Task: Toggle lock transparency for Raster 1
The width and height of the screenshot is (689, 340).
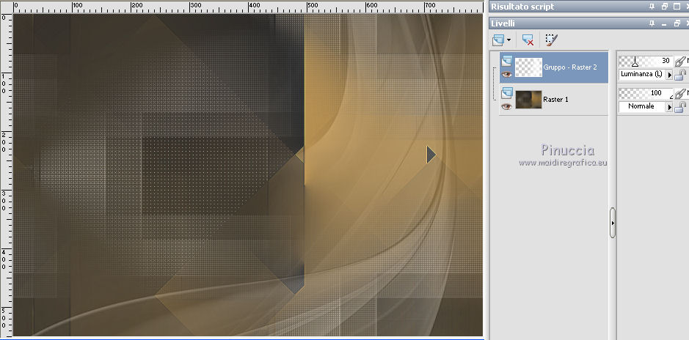Action: (680, 106)
